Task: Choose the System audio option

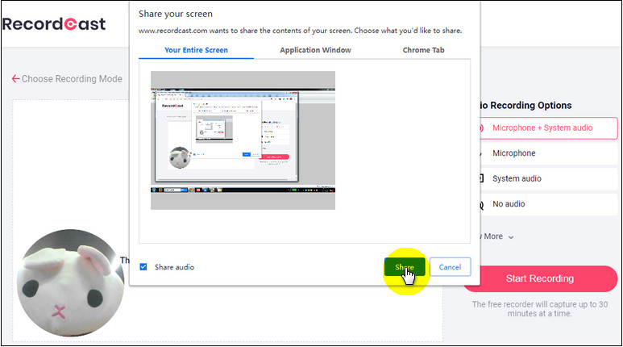Action: click(542, 178)
